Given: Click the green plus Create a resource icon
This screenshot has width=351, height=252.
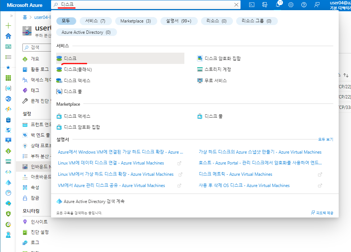Looking at the screenshot, I should (x=8, y=25).
